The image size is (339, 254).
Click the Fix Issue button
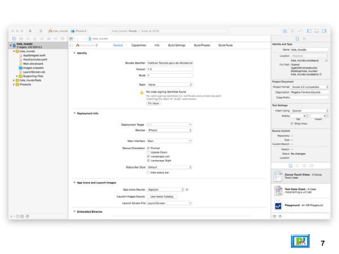point(154,104)
